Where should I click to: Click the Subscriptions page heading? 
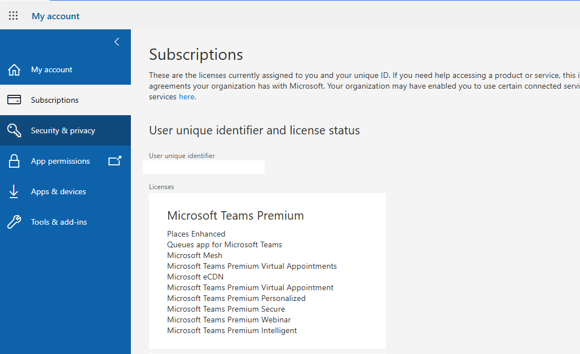click(196, 54)
